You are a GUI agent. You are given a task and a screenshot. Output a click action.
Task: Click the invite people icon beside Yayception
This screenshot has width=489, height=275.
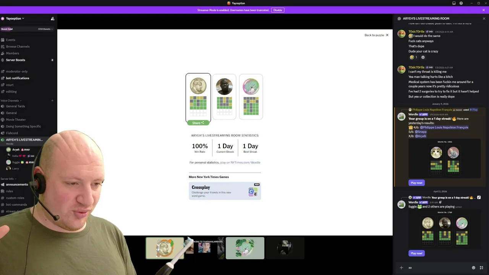[52, 18]
